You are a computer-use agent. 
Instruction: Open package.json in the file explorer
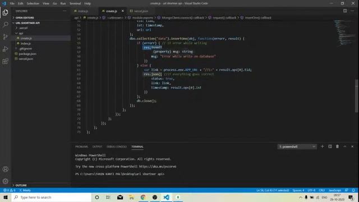point(27,54)
